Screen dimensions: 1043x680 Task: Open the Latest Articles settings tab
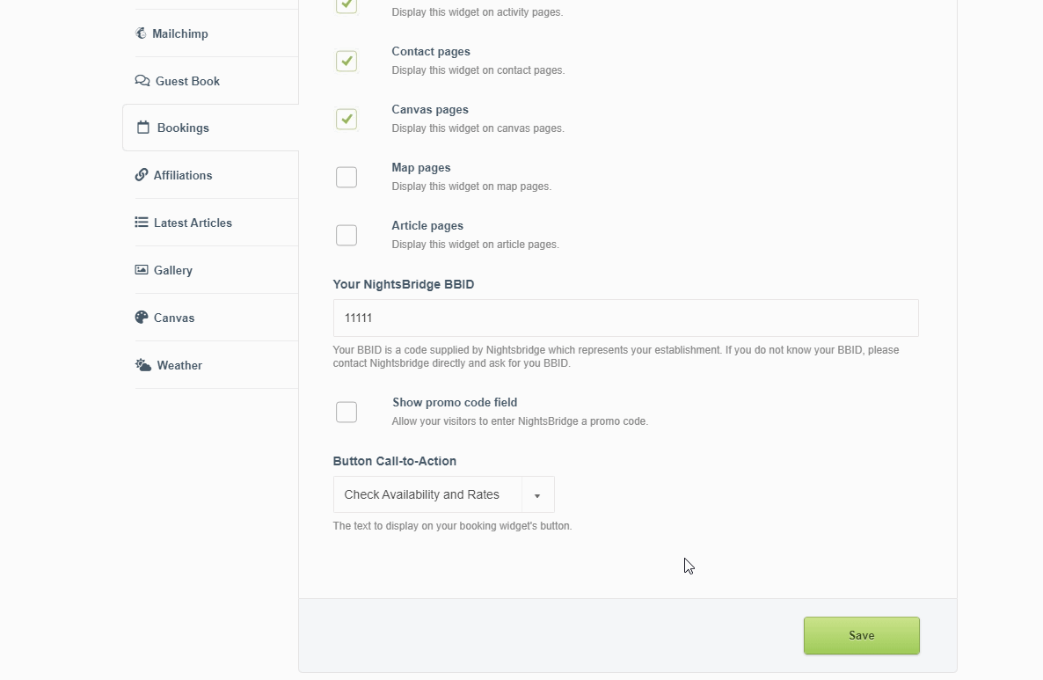(x=193, y=223)
